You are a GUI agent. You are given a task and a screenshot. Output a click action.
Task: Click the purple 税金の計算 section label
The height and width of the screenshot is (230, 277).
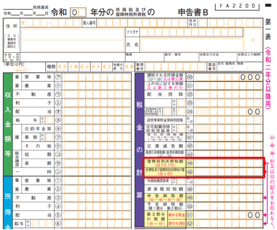(139, 150)
